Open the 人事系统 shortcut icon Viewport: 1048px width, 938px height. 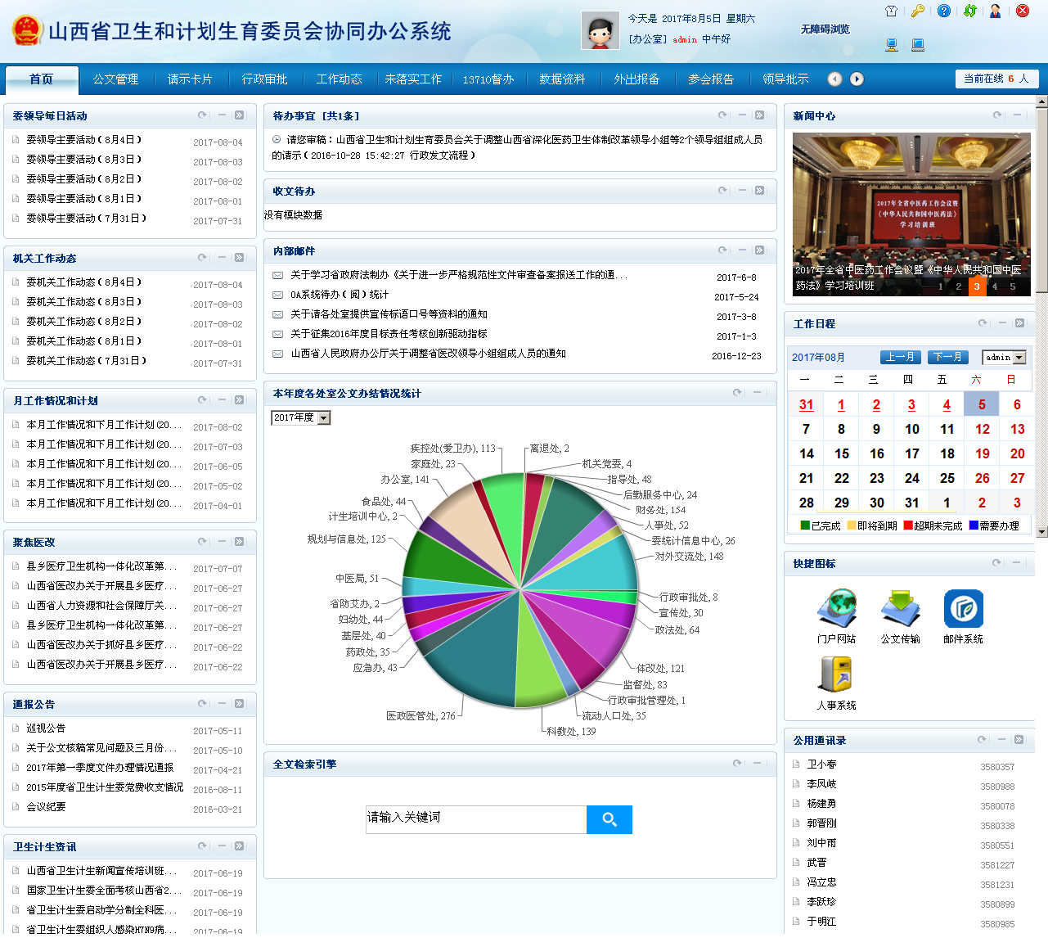[x=836, y=675]
